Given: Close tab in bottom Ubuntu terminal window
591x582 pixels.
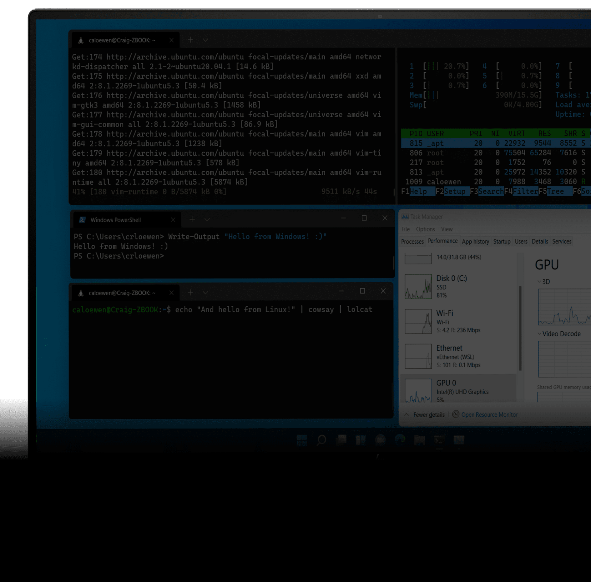Looking at the screenshot, I should [171, 293].
